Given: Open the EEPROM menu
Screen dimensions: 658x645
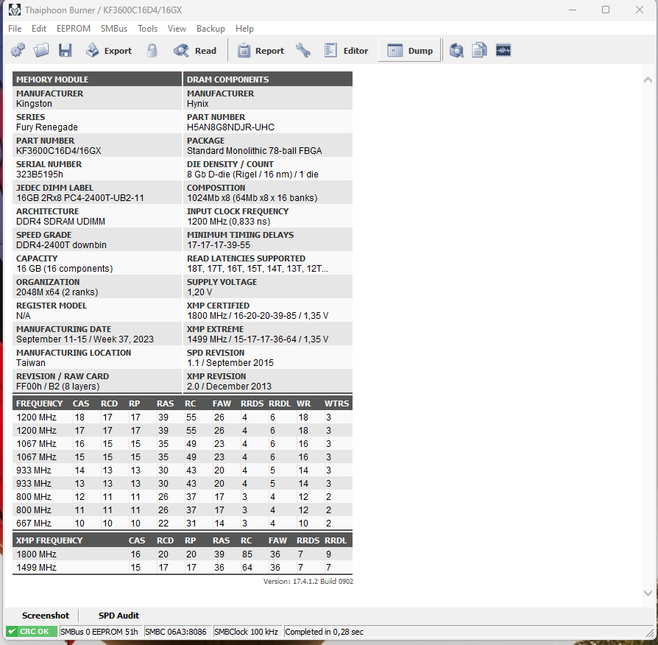Looking at the screenshot, I should pyautogui.click(x=74, y=29).
